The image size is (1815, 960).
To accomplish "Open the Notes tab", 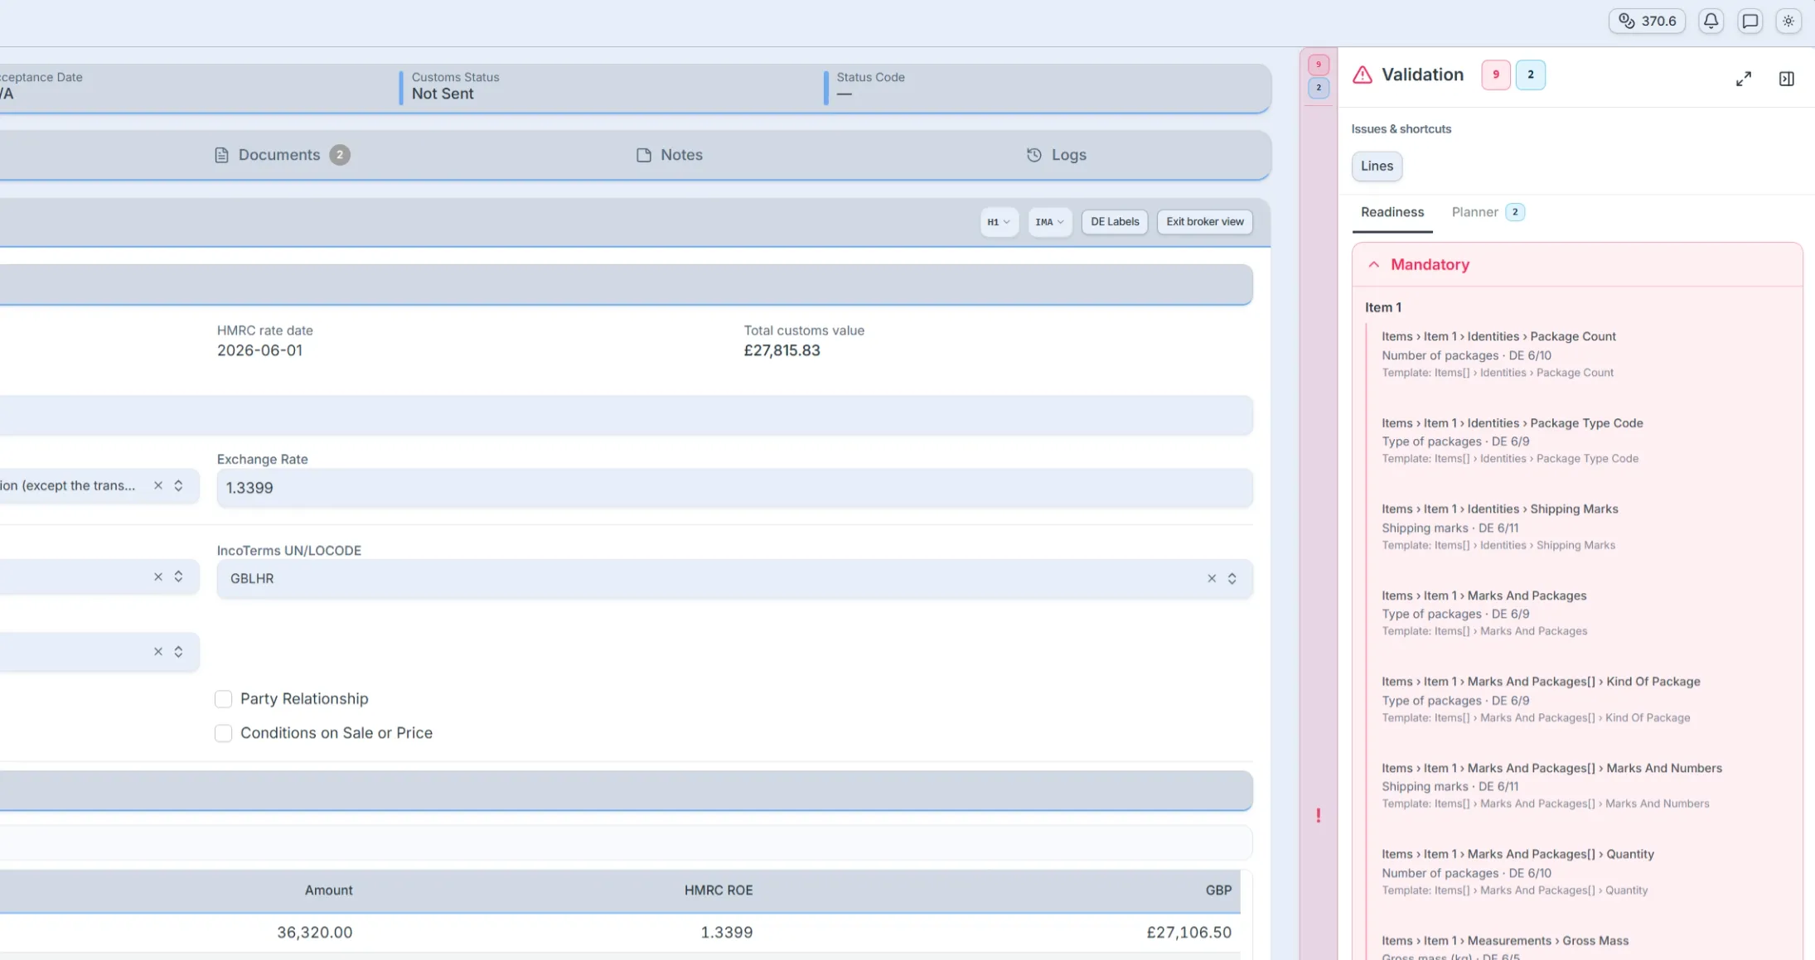I will point(669,155).
